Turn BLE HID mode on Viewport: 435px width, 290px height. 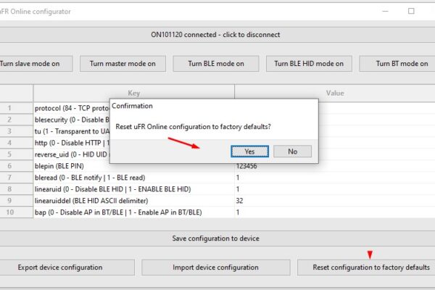(309, 64)
